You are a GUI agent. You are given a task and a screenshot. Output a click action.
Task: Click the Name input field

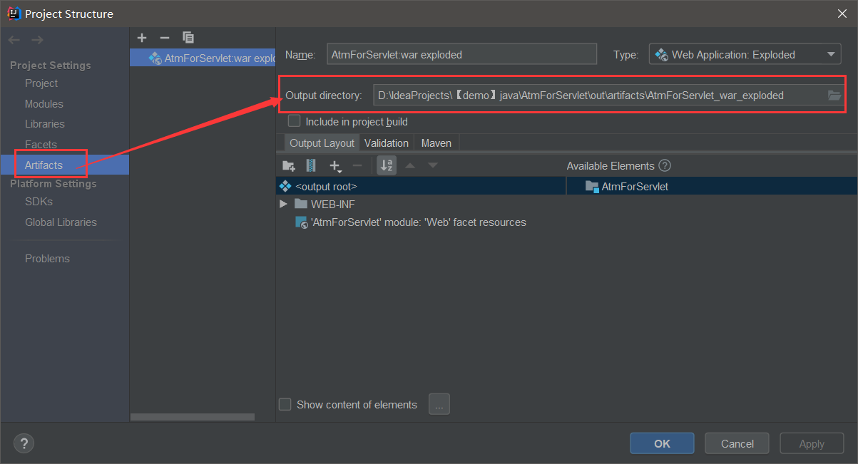tap(461, 54)
